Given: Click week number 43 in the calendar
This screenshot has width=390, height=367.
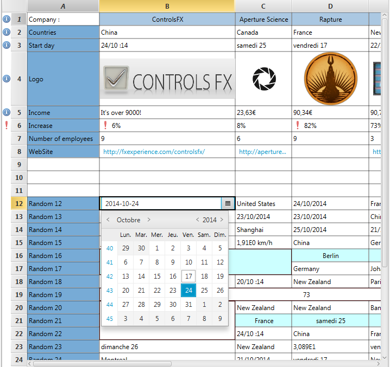Looking at the screenshot, I should [x=110, y=290].
